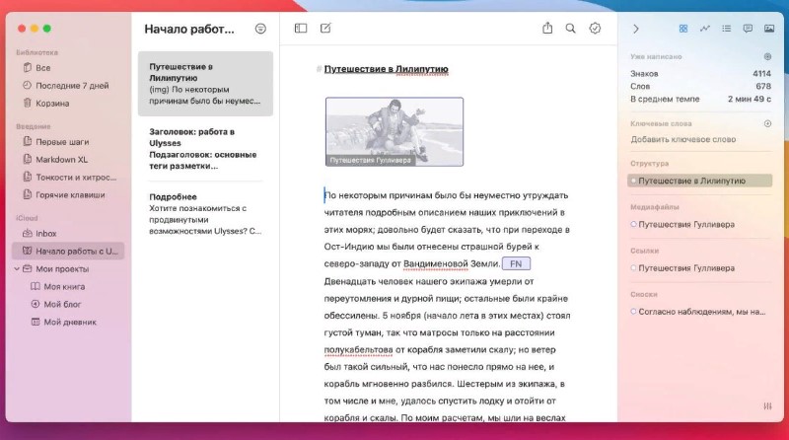Open the sheet list filter icon

tap(260, 29)
